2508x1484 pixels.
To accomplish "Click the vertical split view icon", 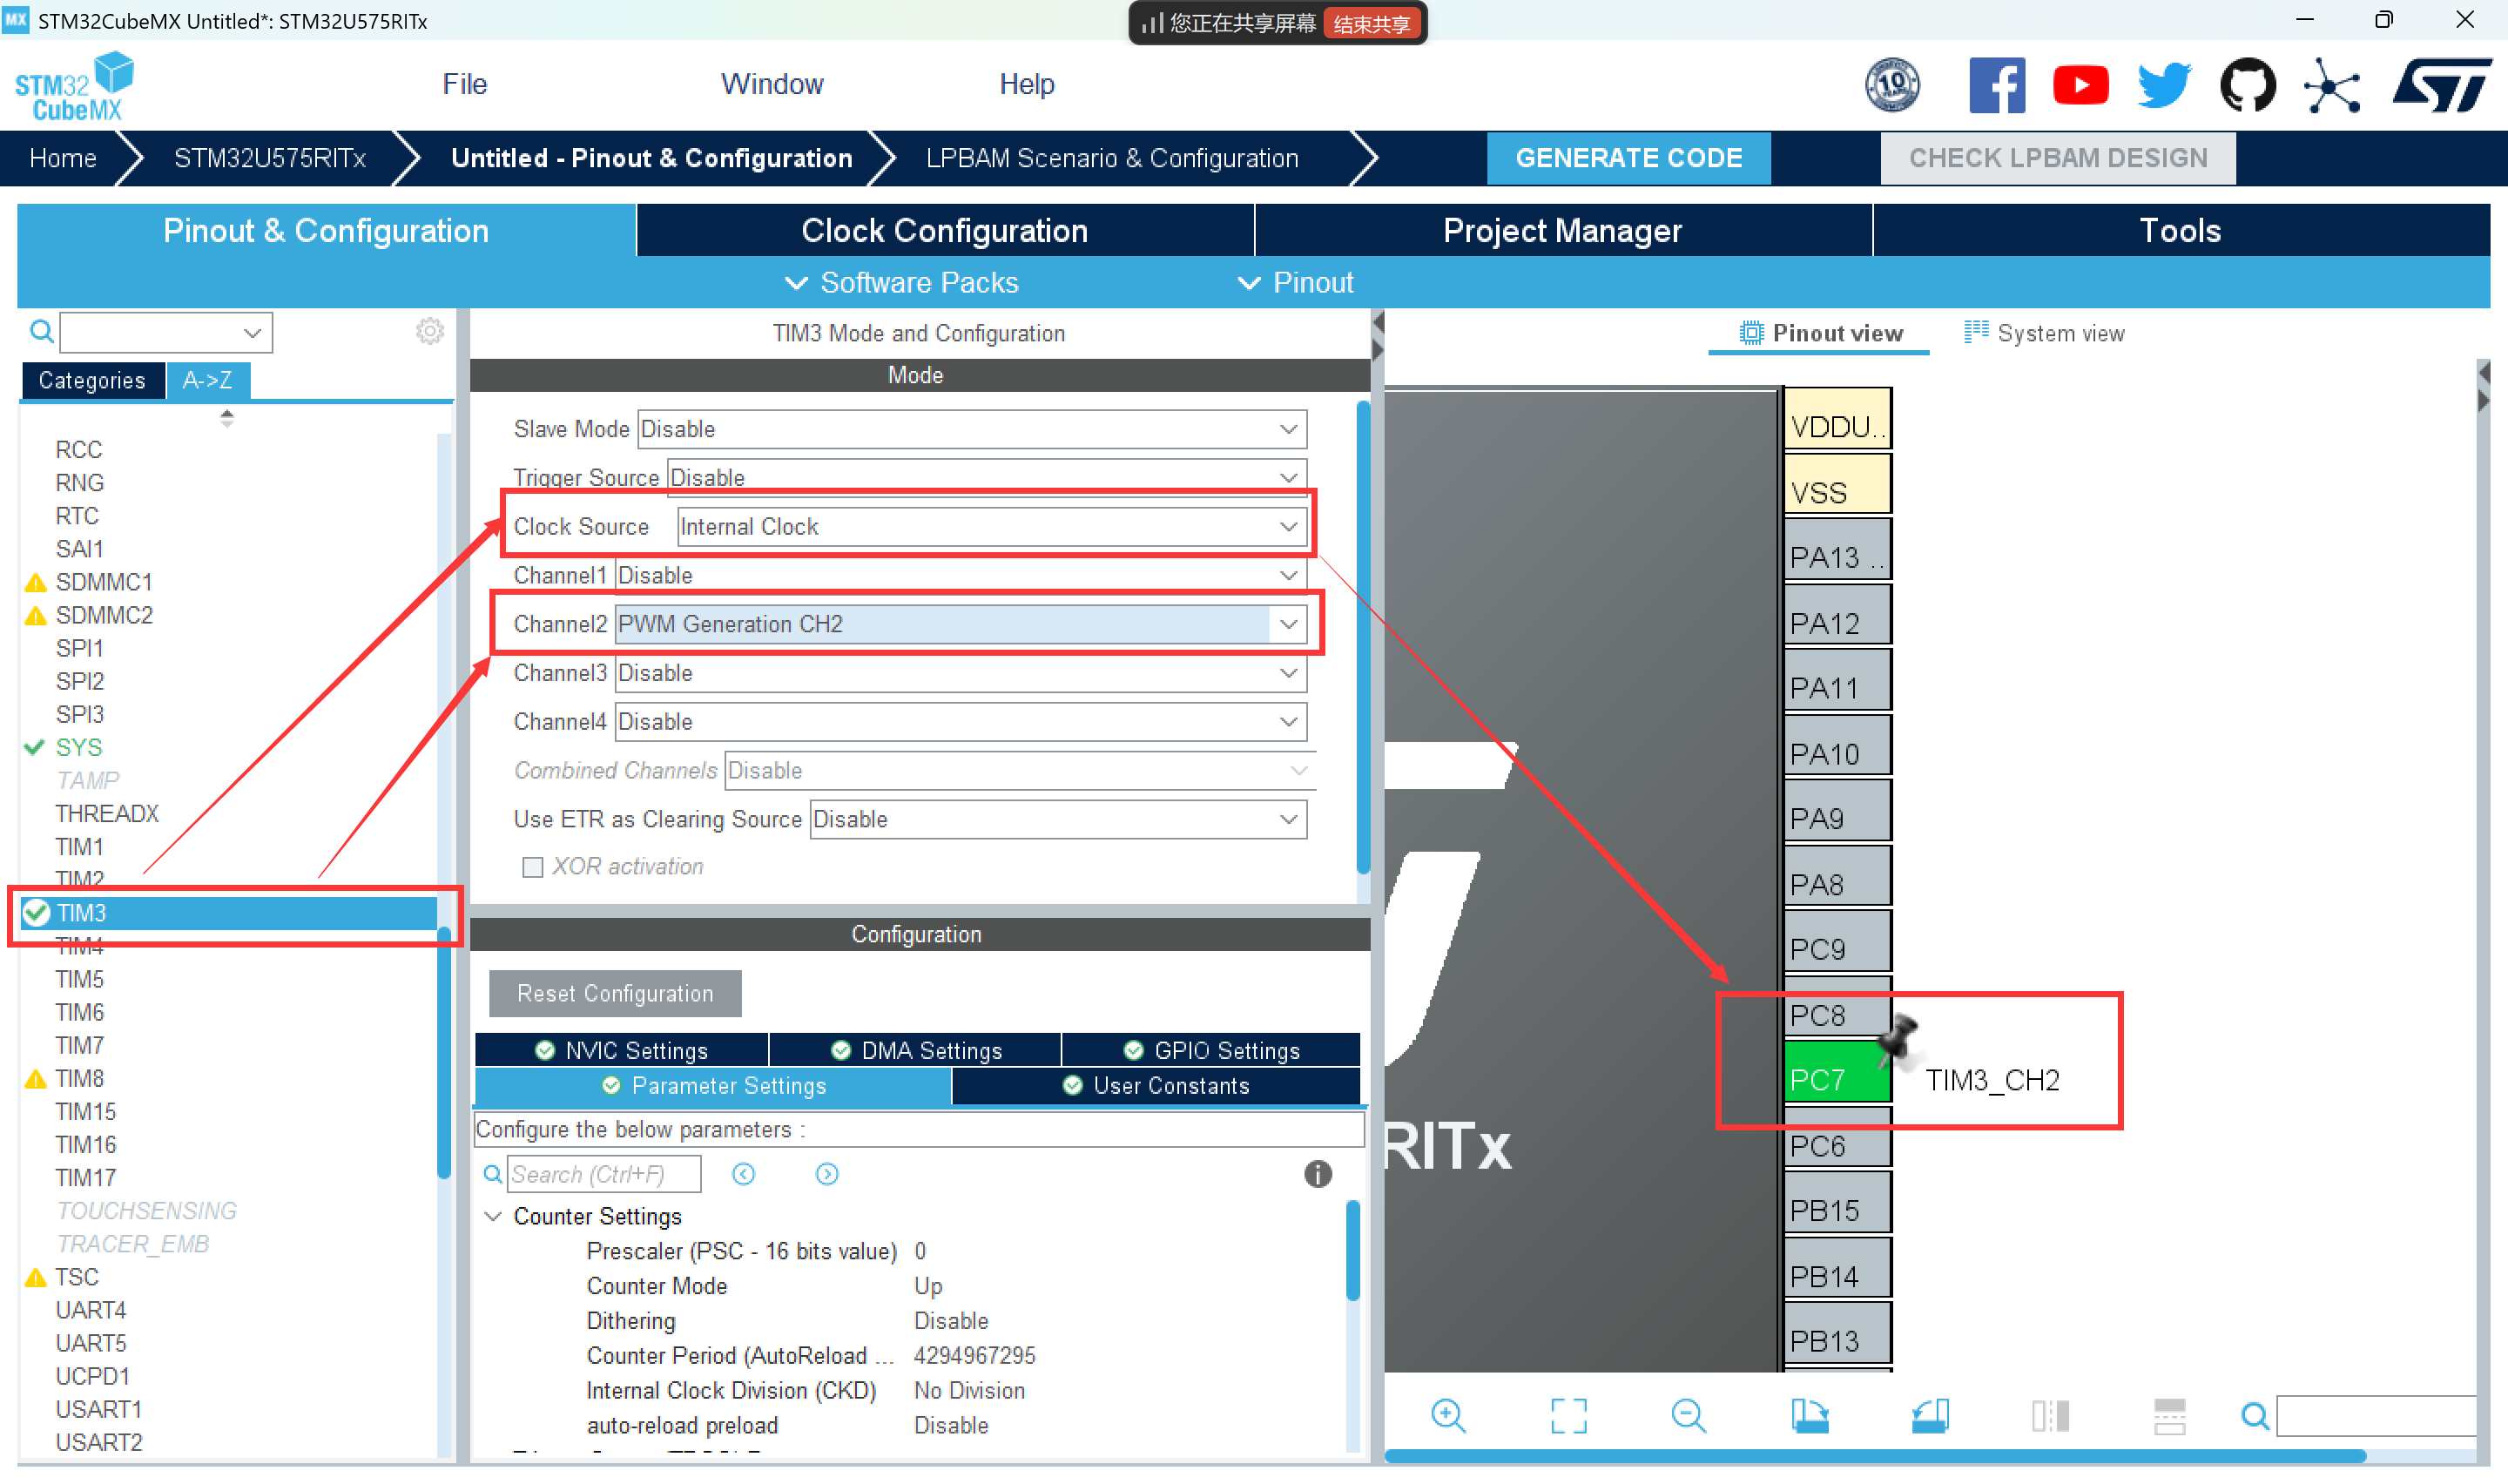I will pos(2050,1416).
